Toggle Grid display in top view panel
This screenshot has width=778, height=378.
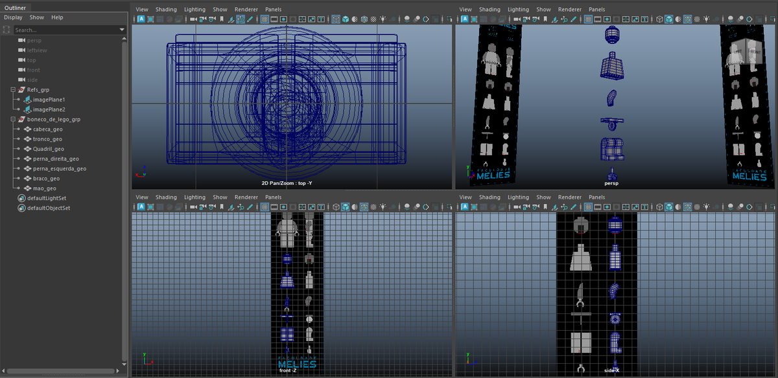coord(265,19)
